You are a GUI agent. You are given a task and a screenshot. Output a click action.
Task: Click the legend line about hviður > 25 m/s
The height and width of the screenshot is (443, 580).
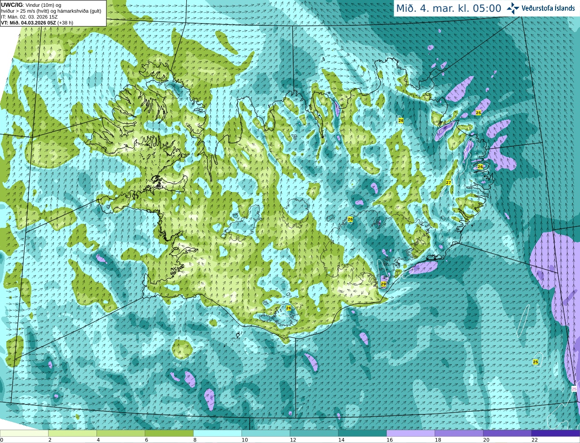[51, 11]
